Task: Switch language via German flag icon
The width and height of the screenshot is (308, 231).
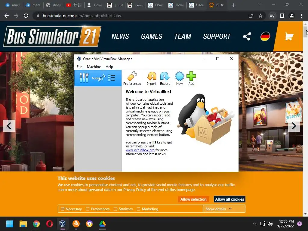Action: point(265,36)
